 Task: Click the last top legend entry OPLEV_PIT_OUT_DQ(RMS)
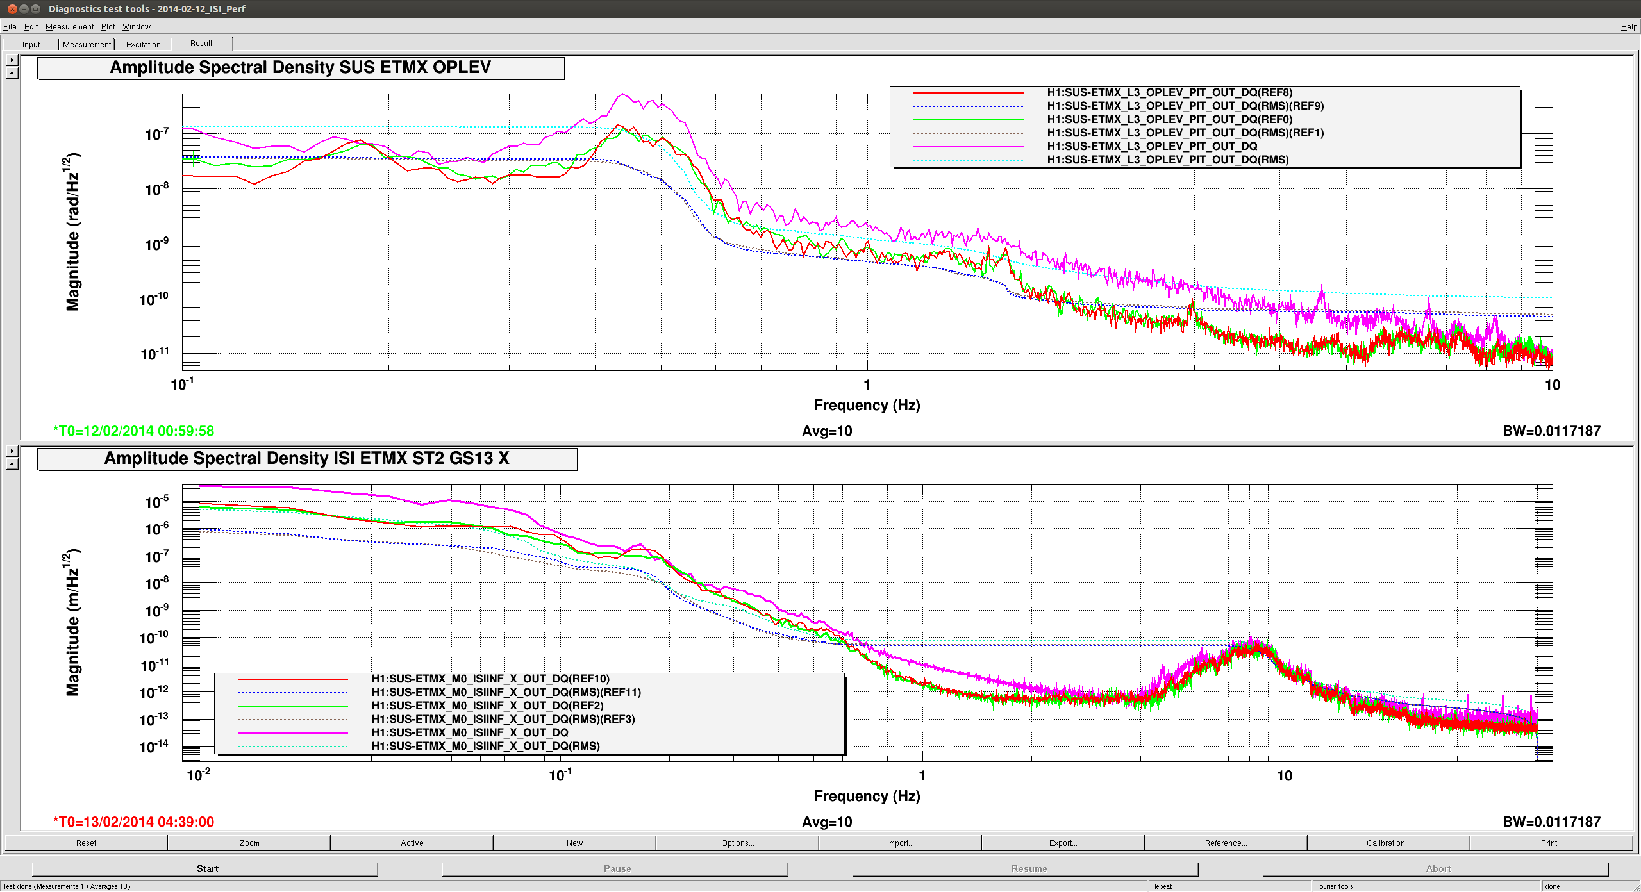1168,160
